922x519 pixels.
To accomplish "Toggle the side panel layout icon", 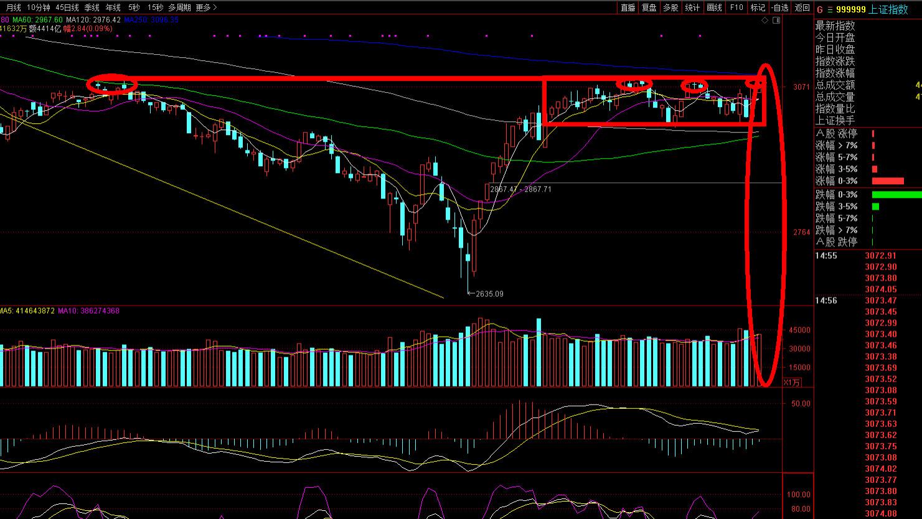I will (x=776, y=21).
